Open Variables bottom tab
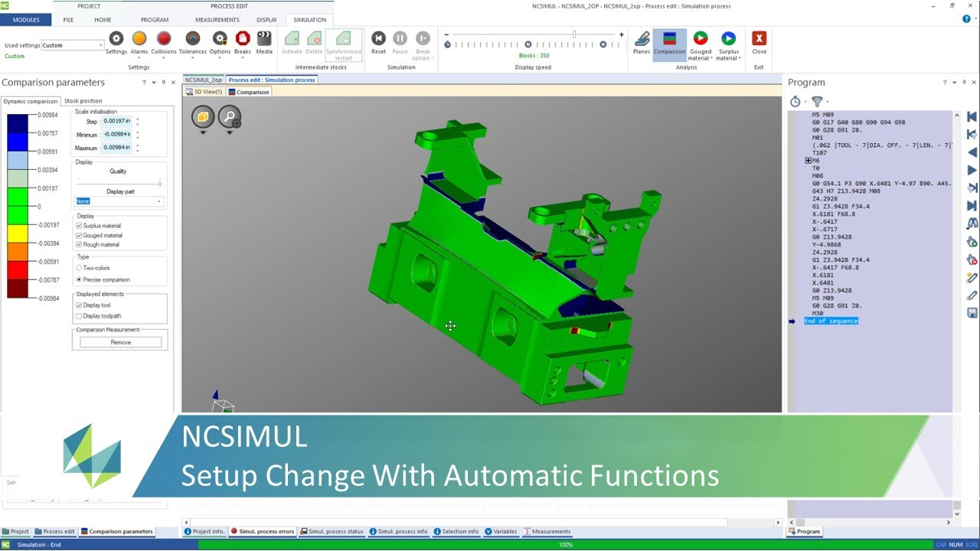The width and height of the screenshot is (980, 551). point(501,531)
